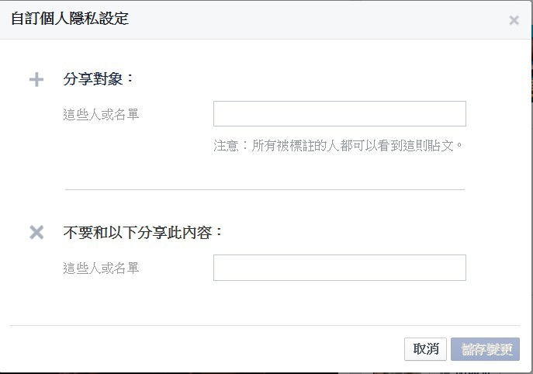
Task: Click the plus icon beside 分享對象
Action: (x=36, y=80)
